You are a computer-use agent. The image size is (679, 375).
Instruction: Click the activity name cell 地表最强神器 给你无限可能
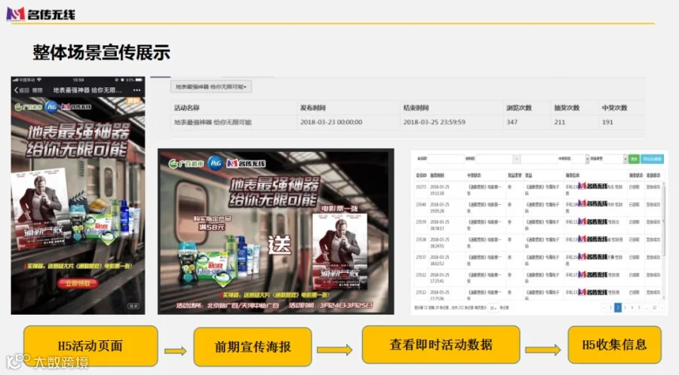[x=213, y=122]
